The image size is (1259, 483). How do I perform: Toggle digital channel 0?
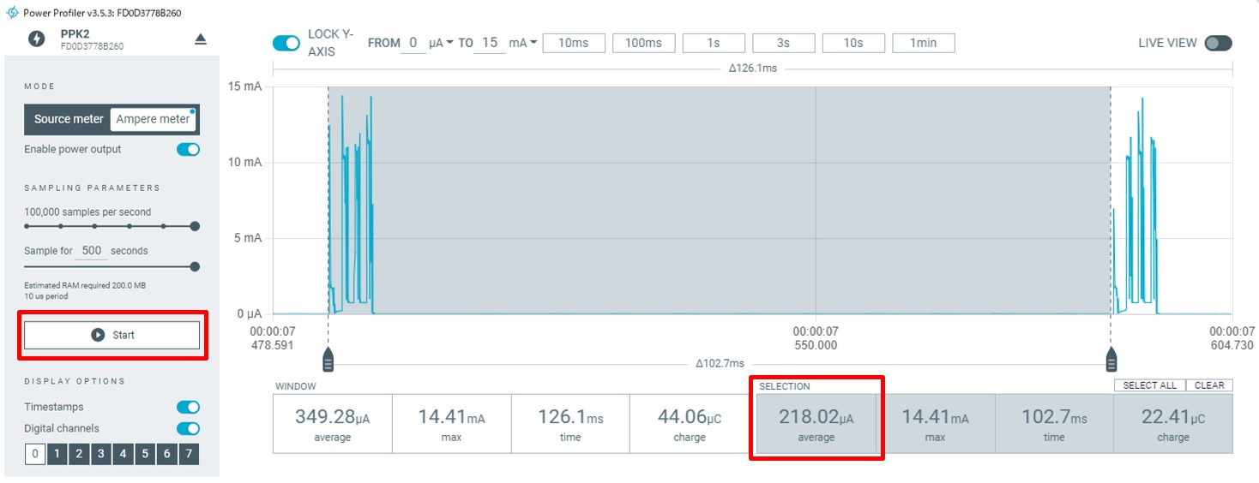pos(35,454)
